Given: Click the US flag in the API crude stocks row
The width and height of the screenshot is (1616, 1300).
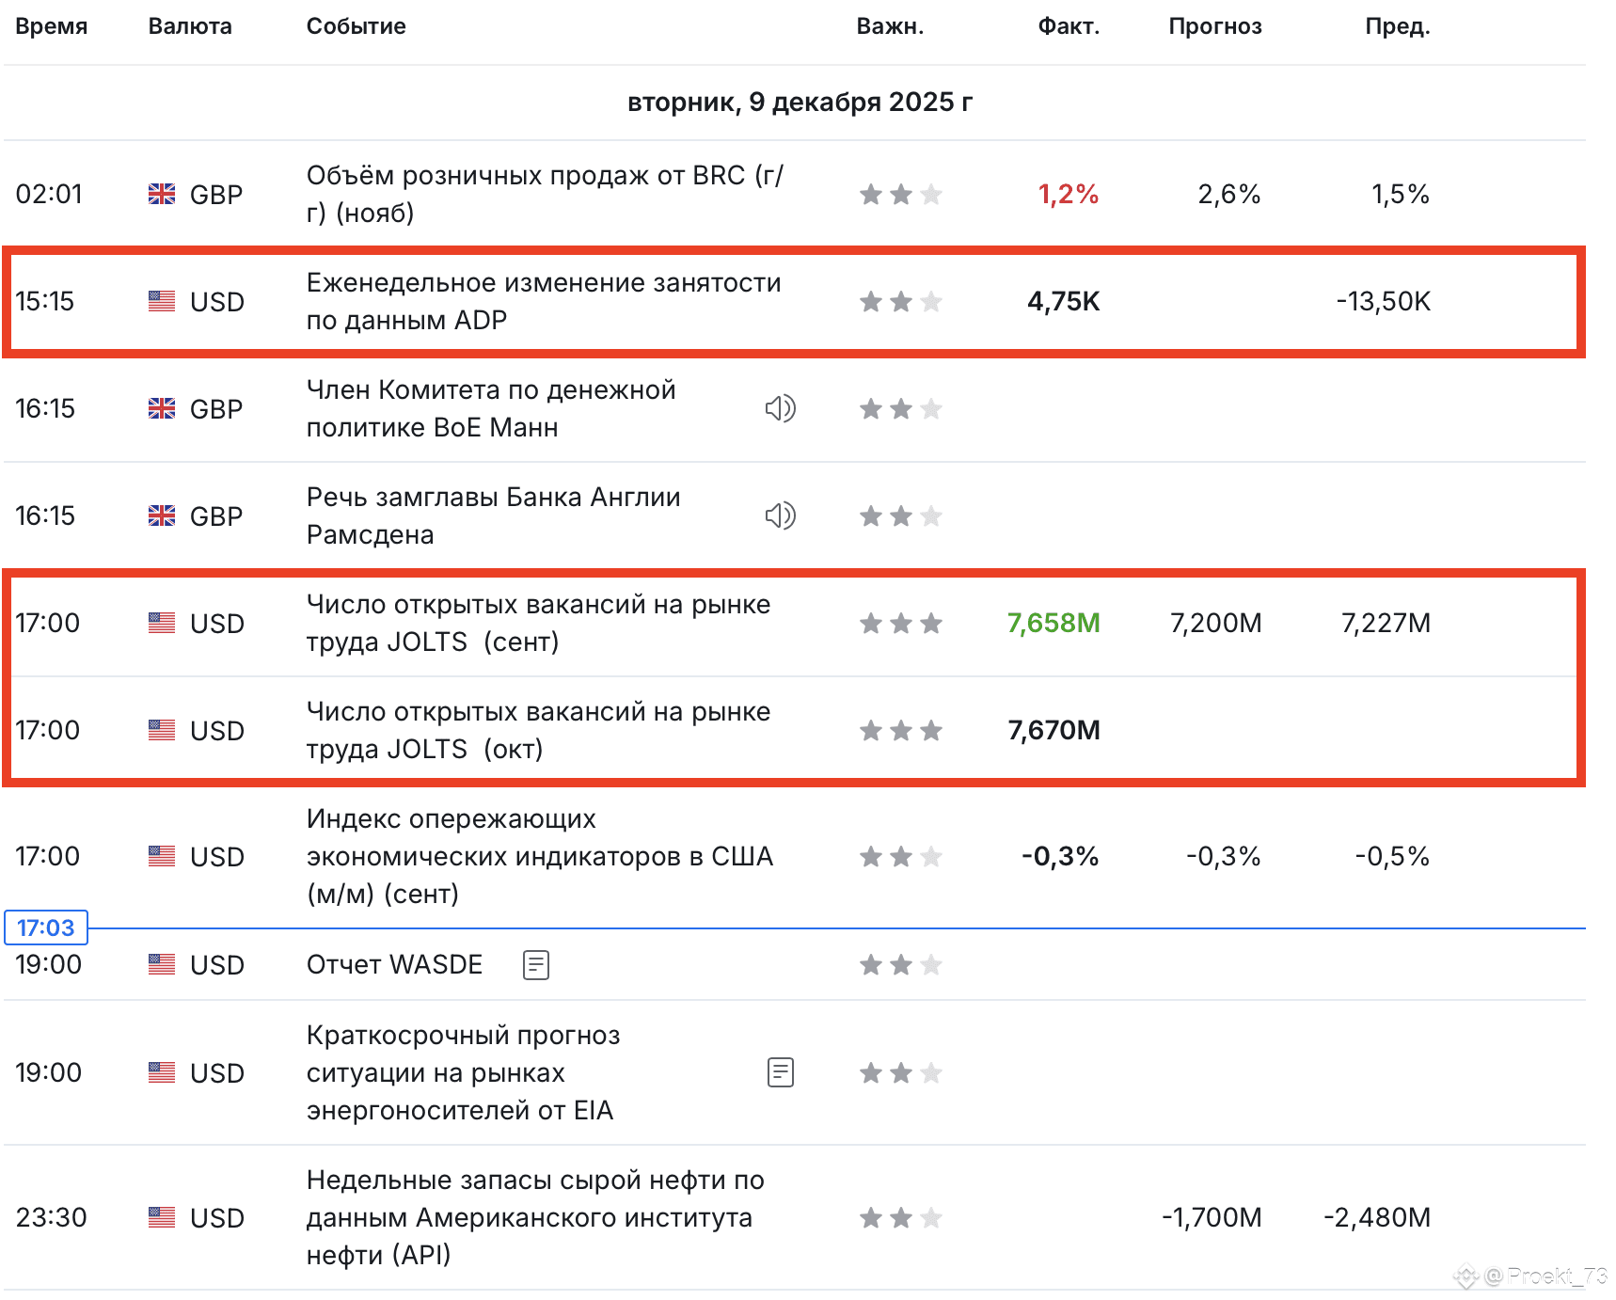Looking at the screenshot, I should 162,1217.
